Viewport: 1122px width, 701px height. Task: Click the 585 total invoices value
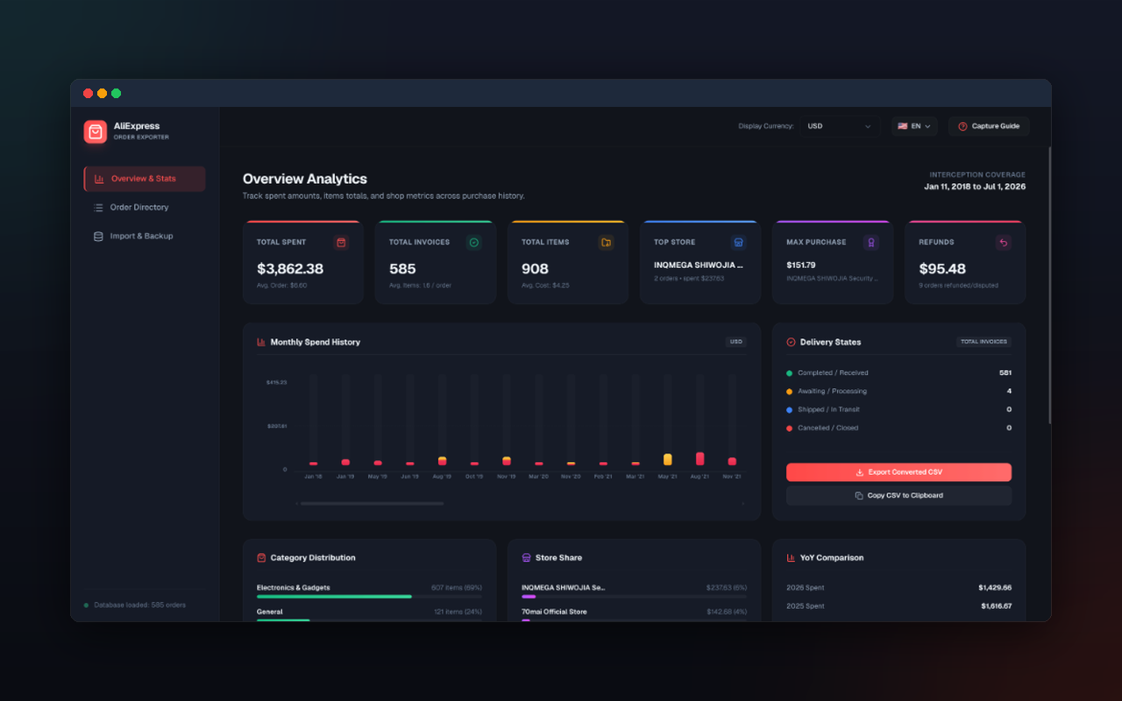402,269
